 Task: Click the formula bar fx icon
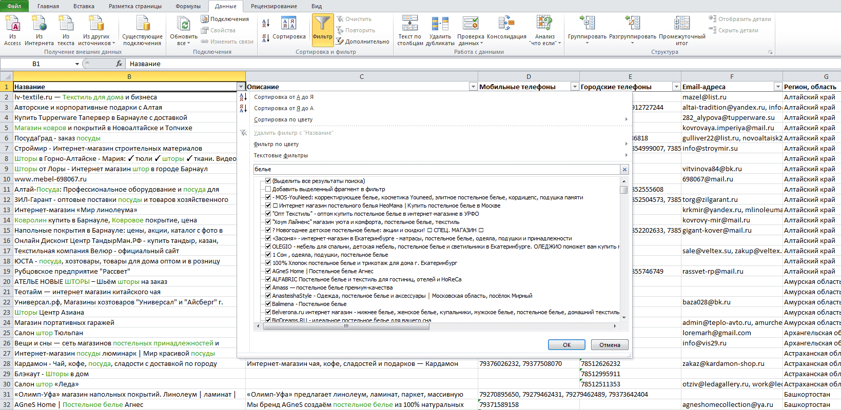pyautogui.click(x=119, y=64)
